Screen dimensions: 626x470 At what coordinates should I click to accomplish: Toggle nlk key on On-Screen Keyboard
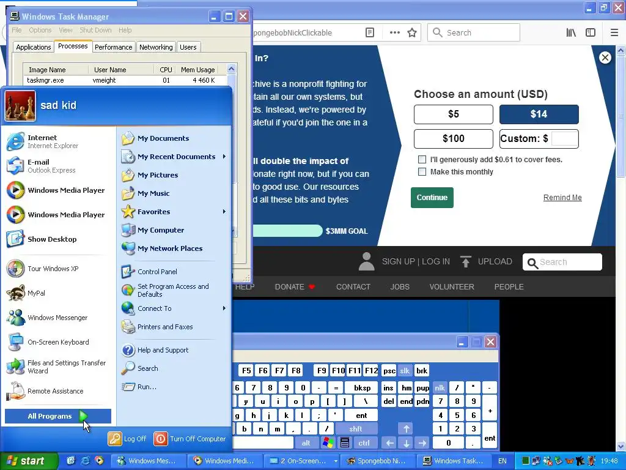coord(440,387)
